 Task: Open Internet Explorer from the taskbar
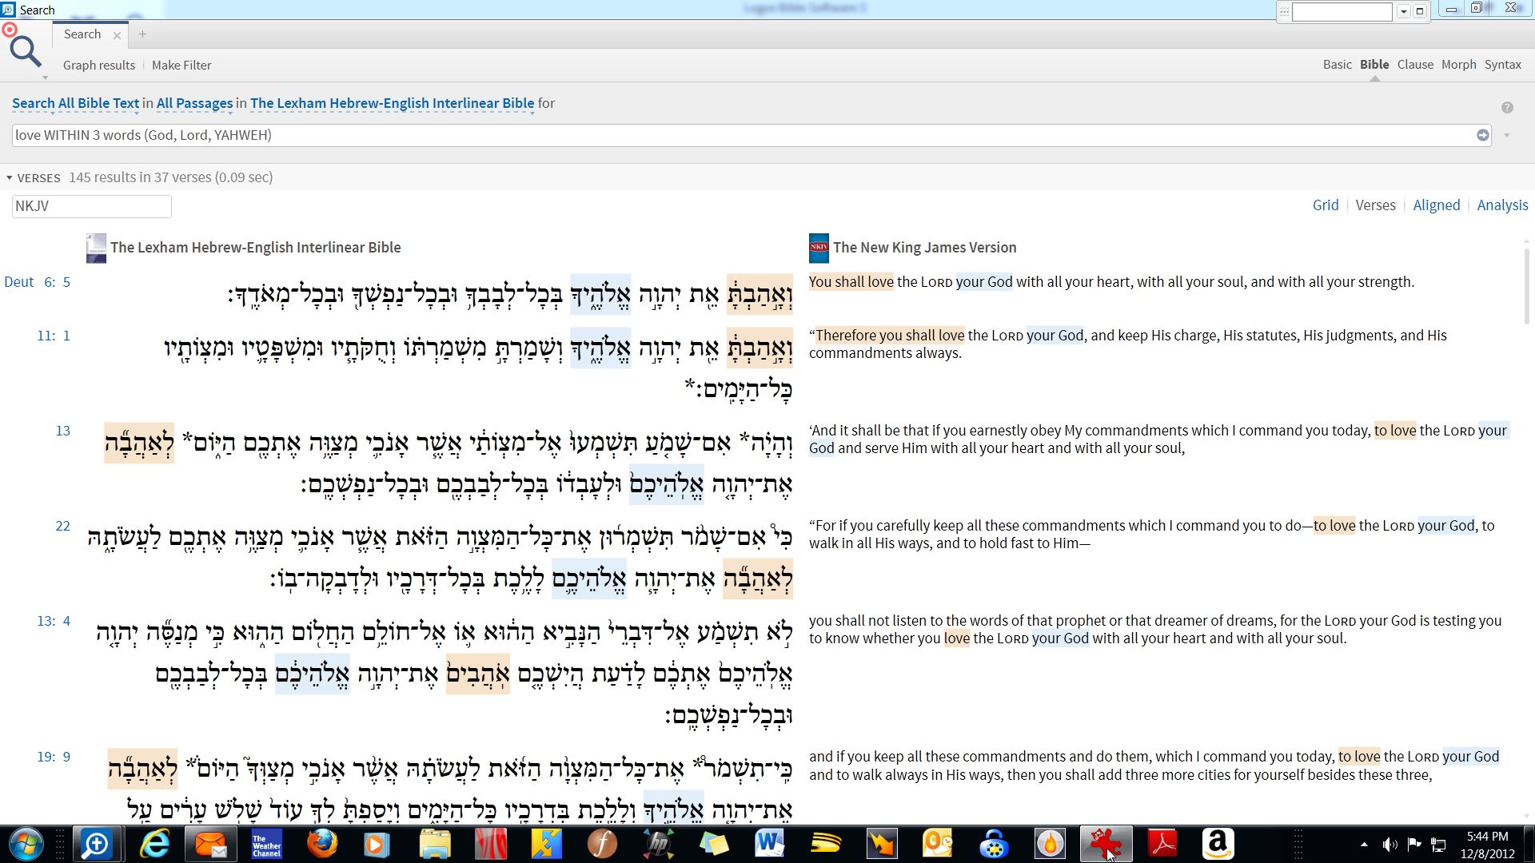pyautogui.click(x=154, y=845)
